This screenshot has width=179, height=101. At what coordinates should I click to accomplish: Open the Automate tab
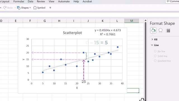64,1
